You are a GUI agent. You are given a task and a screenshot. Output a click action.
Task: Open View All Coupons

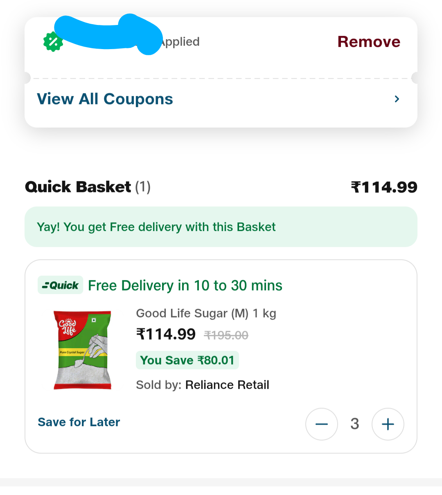pyautogui.click(x=105, y=99)
